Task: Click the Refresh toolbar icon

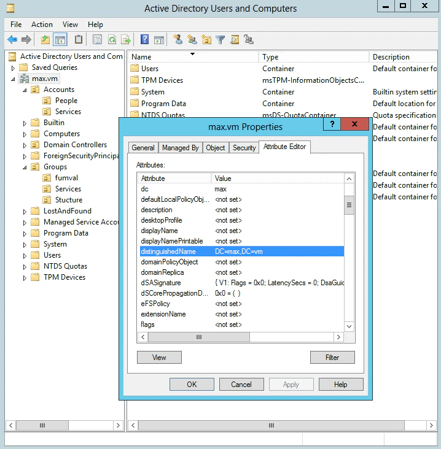Action: tap(112, 39)
